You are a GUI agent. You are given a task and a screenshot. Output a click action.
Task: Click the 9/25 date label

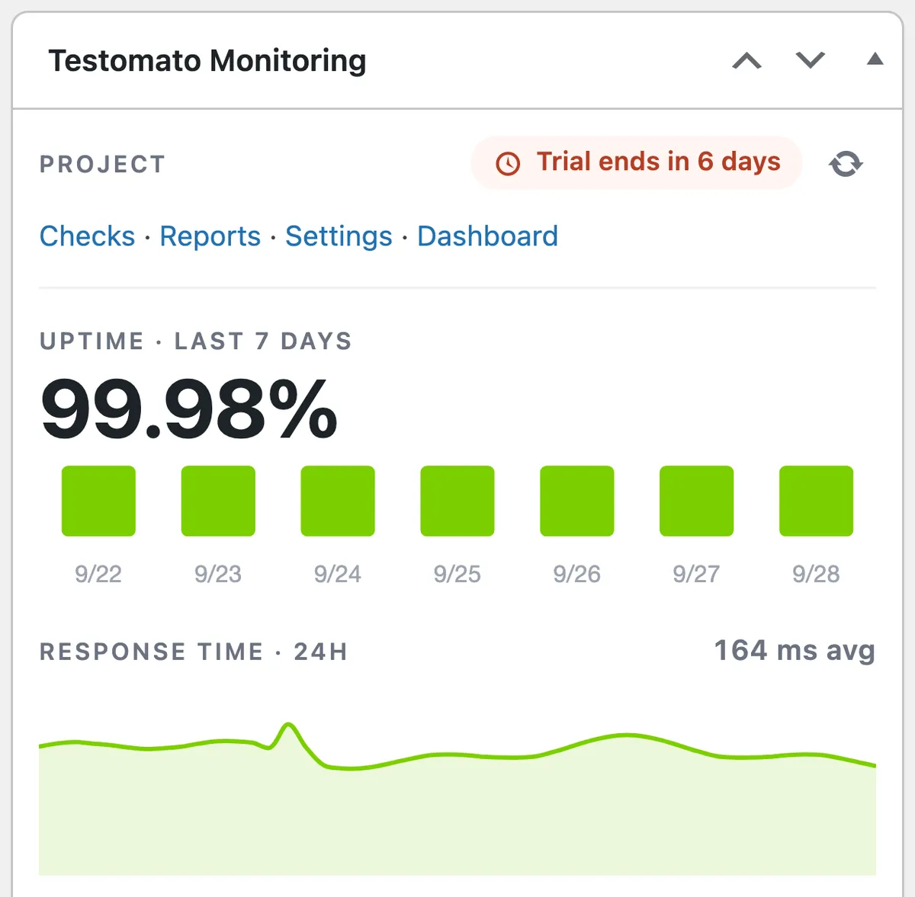click(x=457, y=574)
